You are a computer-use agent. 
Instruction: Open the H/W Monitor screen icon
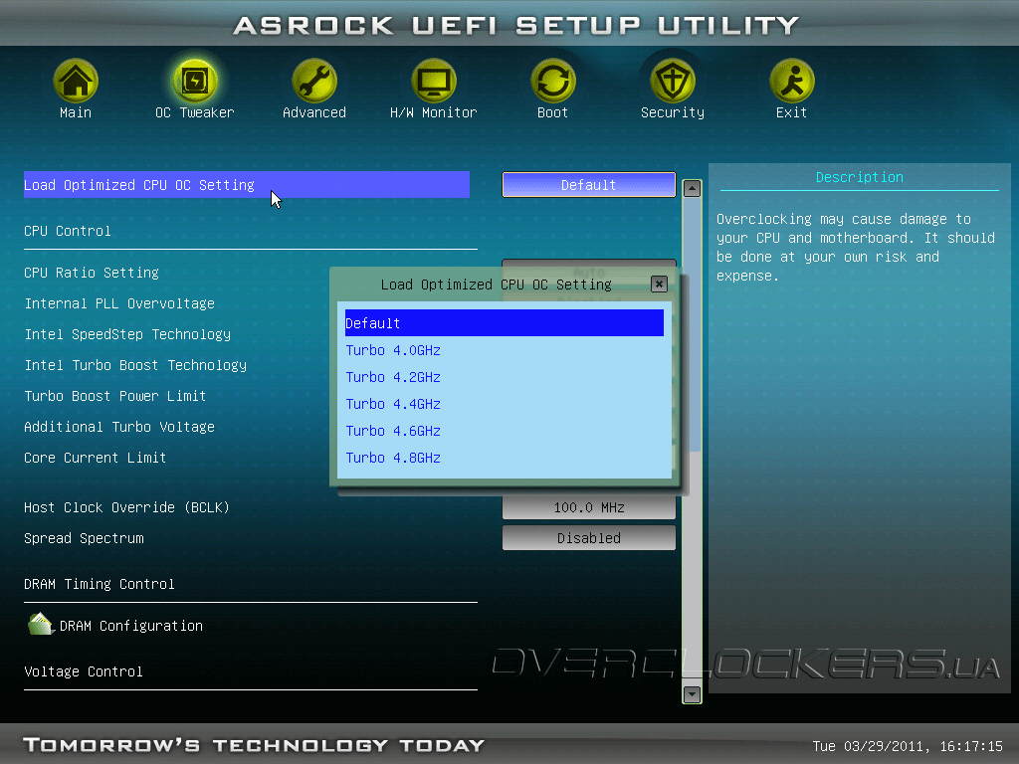pyautogui.click(x=434, y=81)
